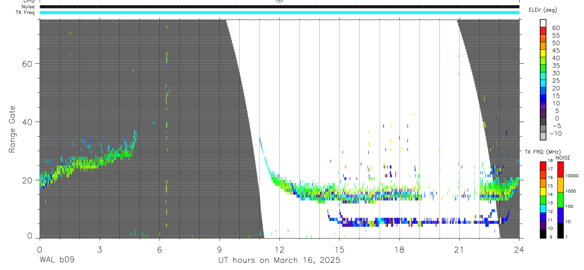The width and height of the screenshot is (584, 270).
Task: Select green segment of the NOISE colorbar
Action: [x=560, y=200]
